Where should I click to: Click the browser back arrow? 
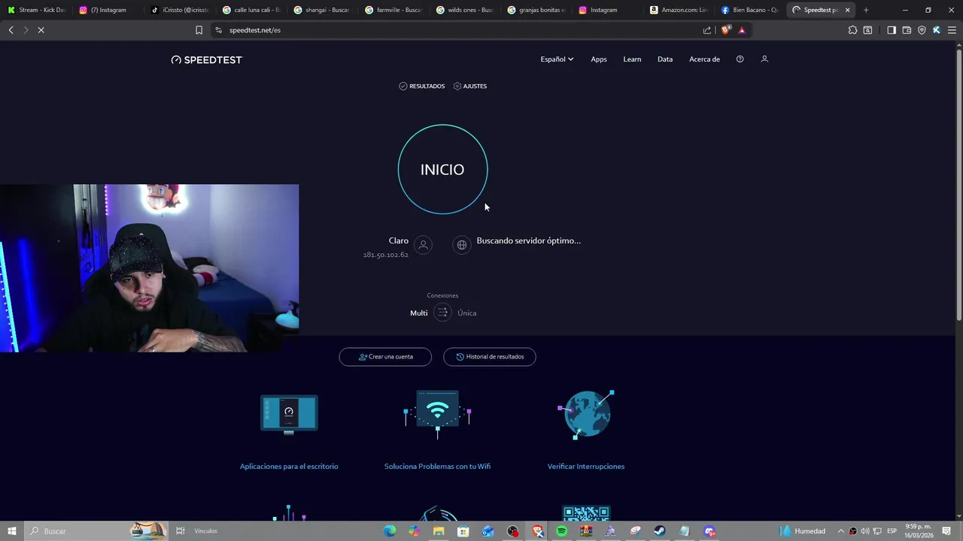tap(11, 30)
